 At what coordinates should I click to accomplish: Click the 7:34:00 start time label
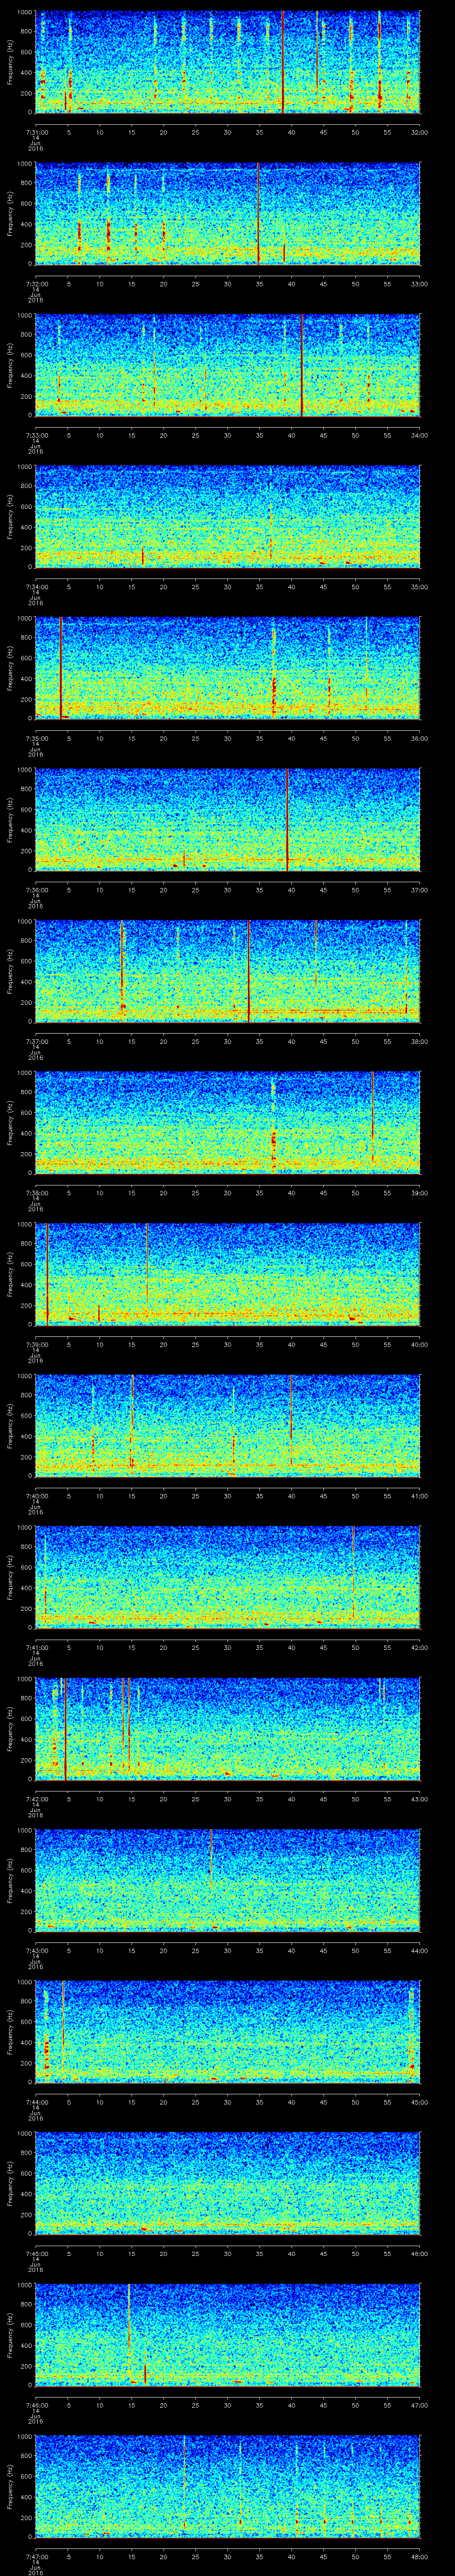[36, 587]
